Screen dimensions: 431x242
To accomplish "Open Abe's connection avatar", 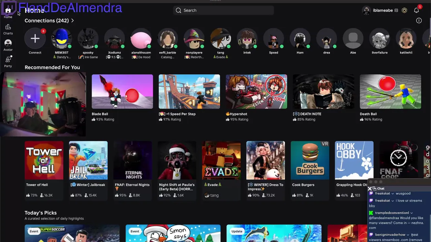I will (x=353, y=38).
